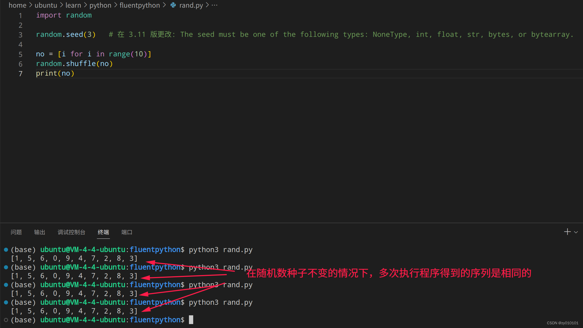The image size is (583, 328).
Task: Click the first terminal output list line
Action: pos(74,258)
